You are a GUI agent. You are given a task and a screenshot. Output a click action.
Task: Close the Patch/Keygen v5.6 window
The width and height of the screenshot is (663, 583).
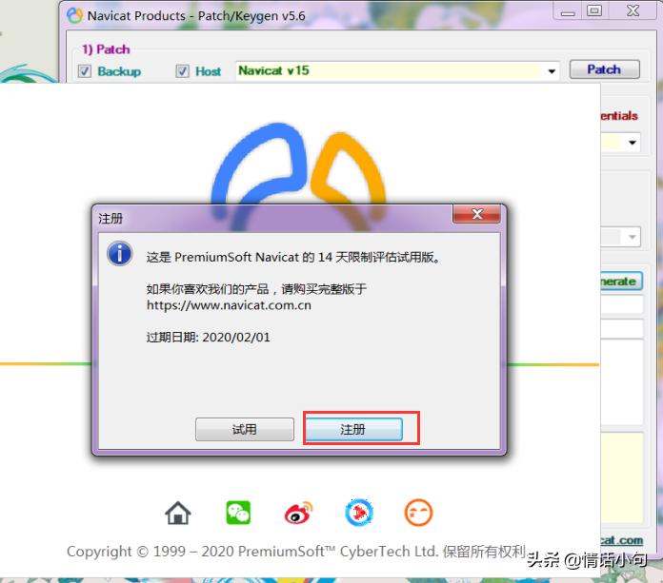tap(633, 10)
